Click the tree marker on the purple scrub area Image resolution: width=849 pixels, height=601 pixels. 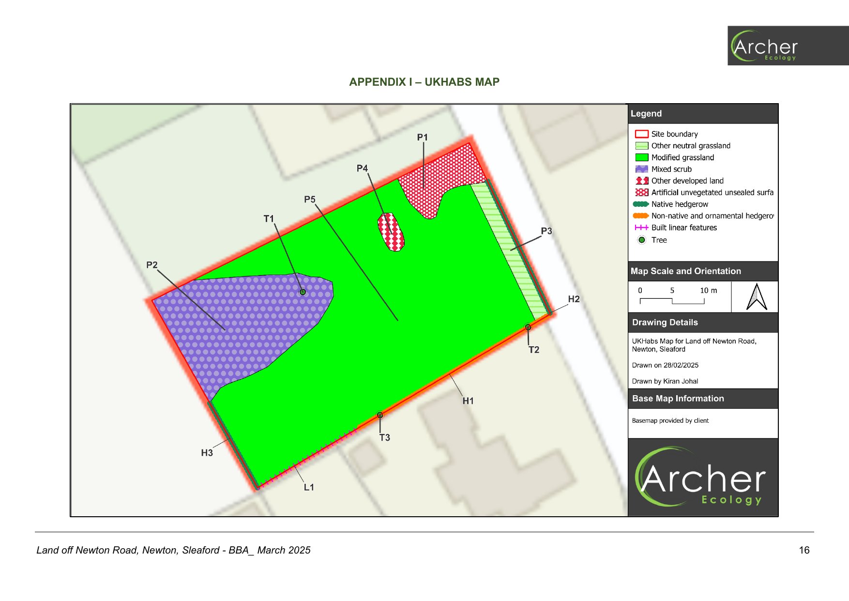coord(303,292)
